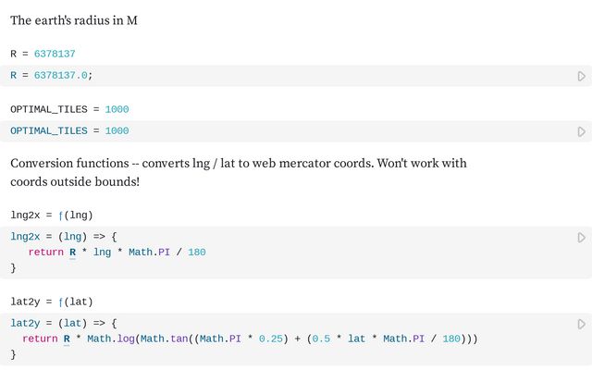Run the OPTIMAL_TILES cell

[581, 131]
